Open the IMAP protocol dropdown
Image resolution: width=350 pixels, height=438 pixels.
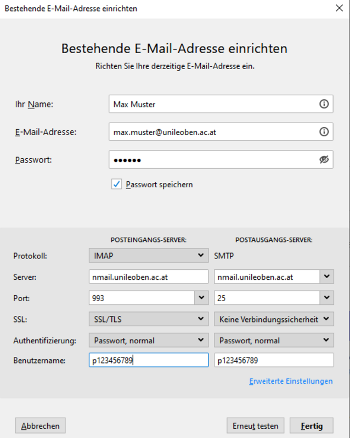coord(148,256)
